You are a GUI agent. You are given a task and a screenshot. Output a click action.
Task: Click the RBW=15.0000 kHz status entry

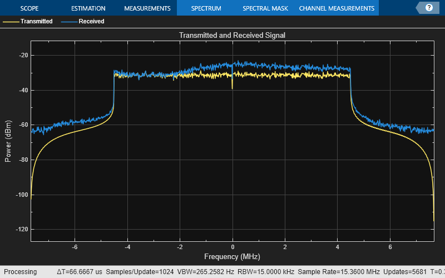(x=266, y=272)
